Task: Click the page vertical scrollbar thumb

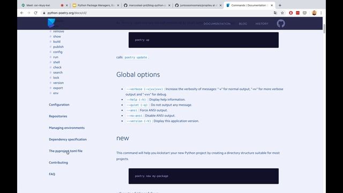Action: 324,28
